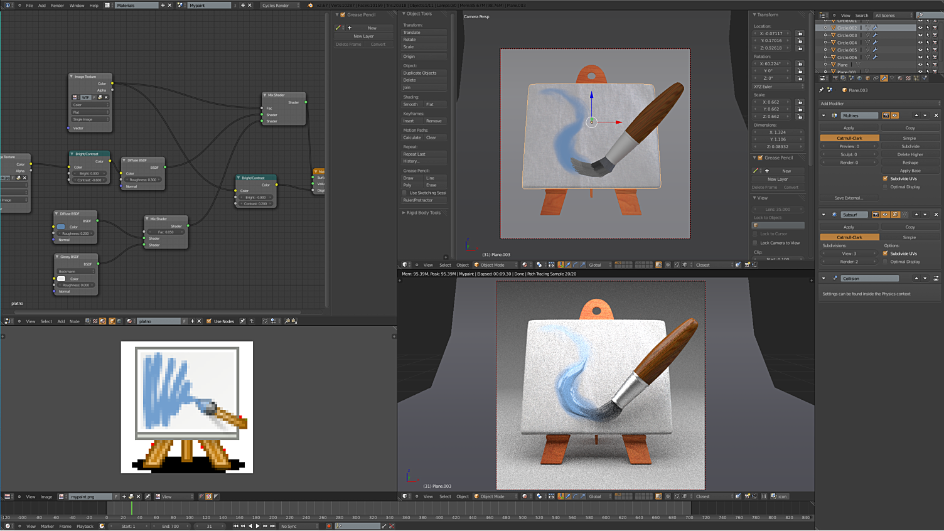Hide Circle.003 using its eye icon
The height and width of the screenshot is (531, 944).
click(920, 35)
